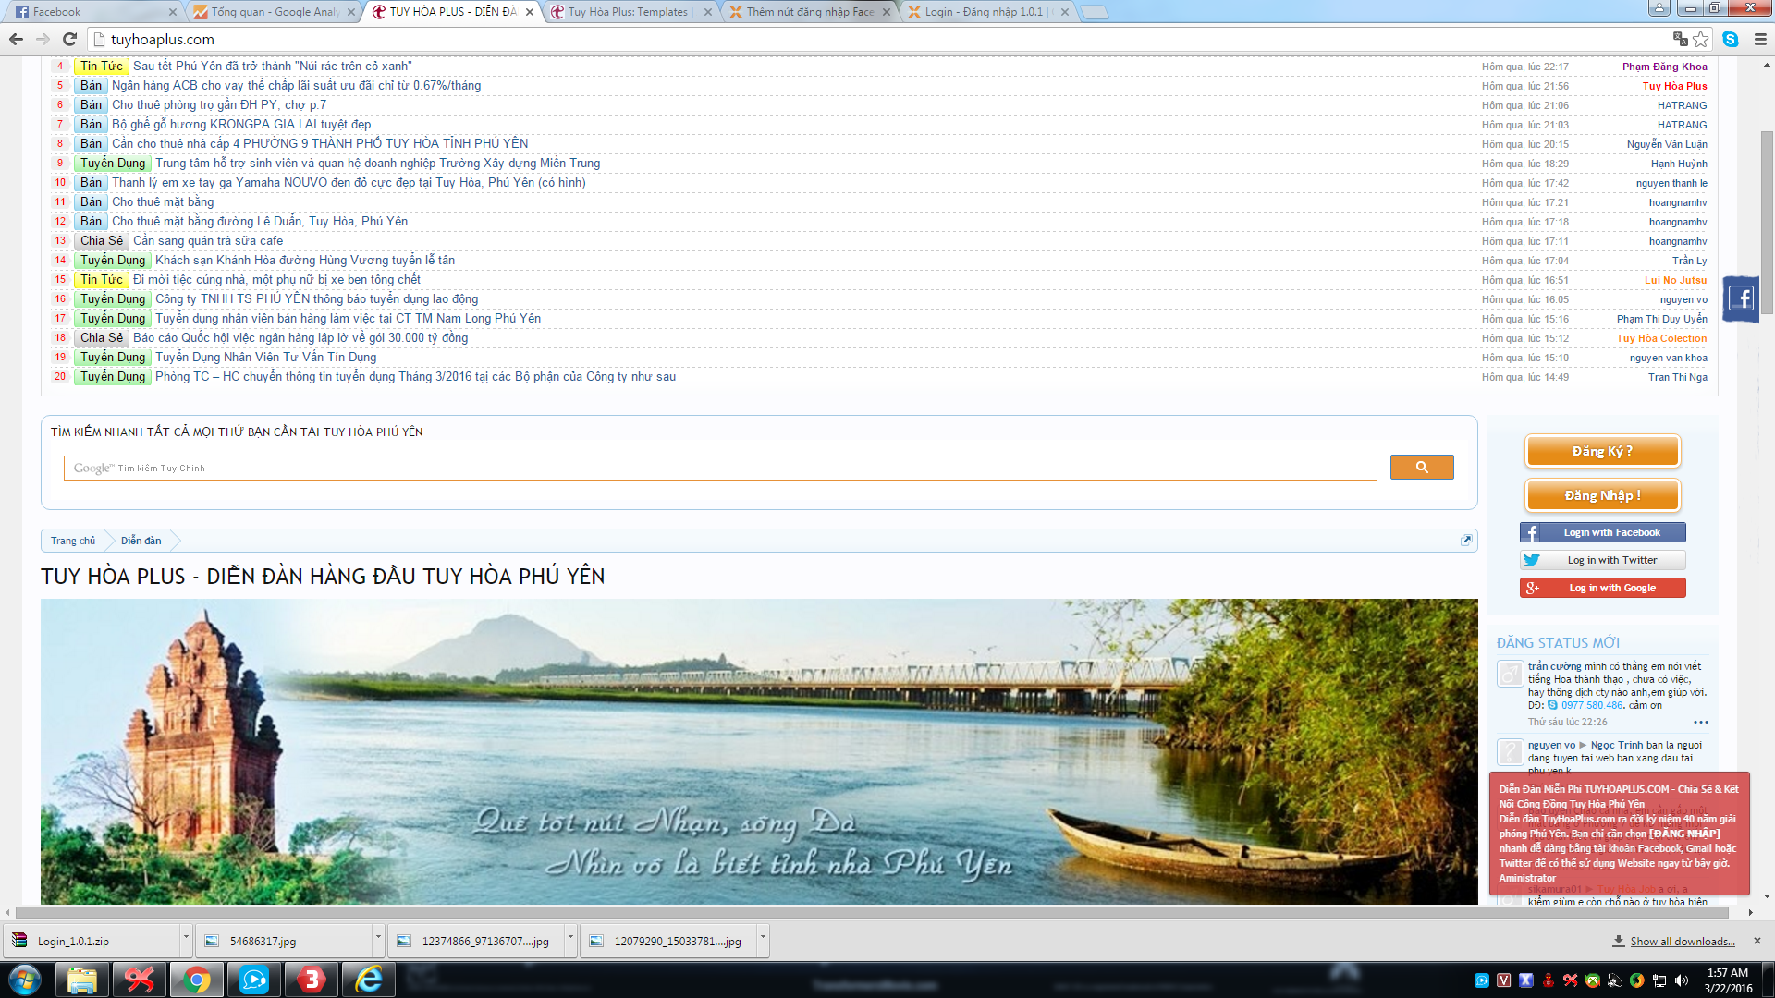This screenshot has width=1775, height=998.
Task: Click the Đăng Ký button
Action: [1602, 452]
